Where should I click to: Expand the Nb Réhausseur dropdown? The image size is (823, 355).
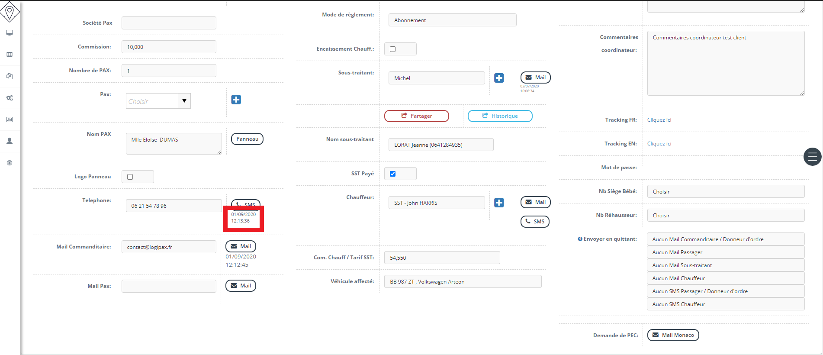click(x=725, y=215)
